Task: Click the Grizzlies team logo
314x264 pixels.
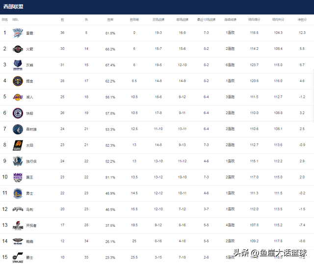Action: 18,65
